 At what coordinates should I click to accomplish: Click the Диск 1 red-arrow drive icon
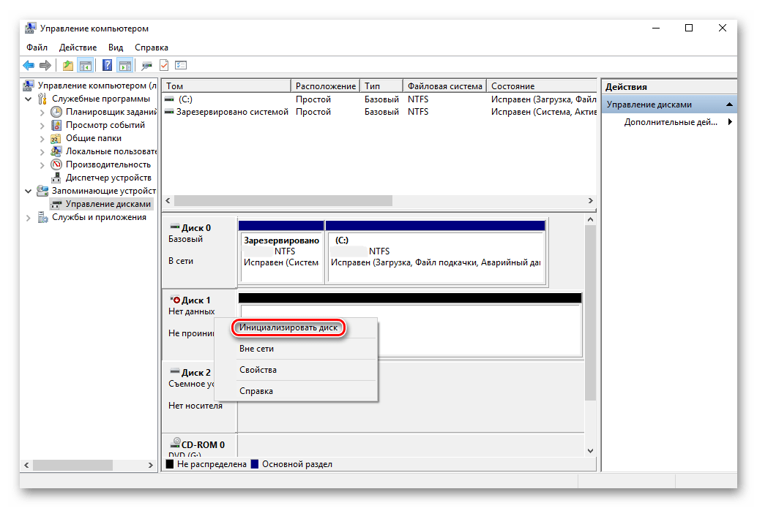coord(175,300)
